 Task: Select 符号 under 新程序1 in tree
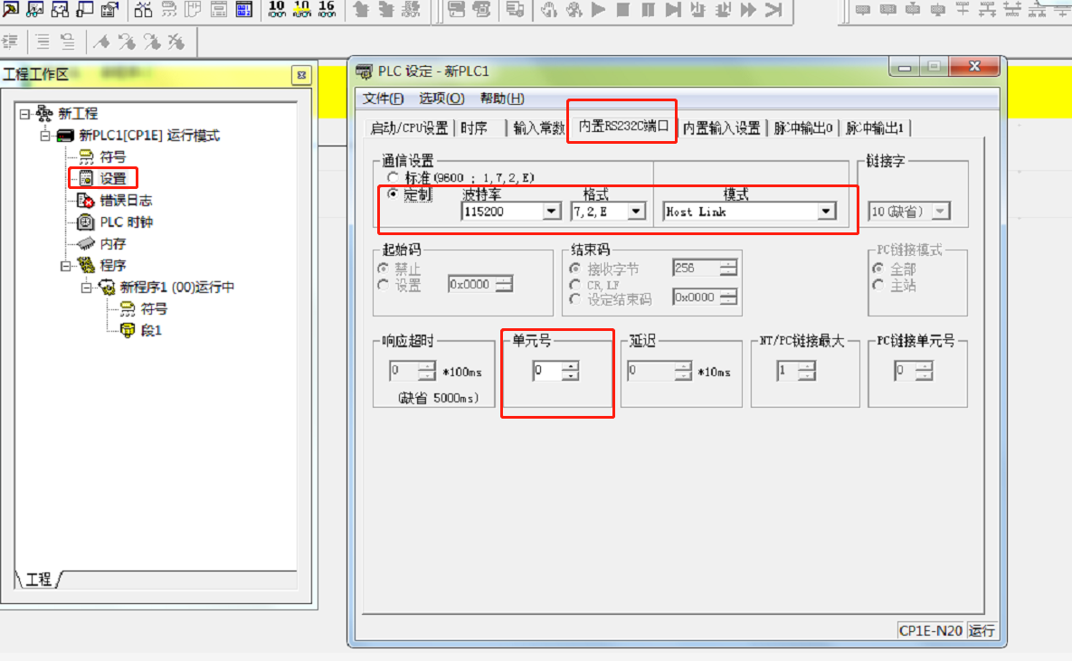(x=153, y=309)
